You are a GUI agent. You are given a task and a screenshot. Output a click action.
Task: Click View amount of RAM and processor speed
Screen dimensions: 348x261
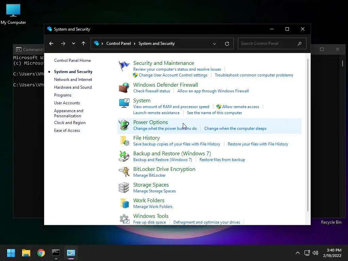[171, 106]
